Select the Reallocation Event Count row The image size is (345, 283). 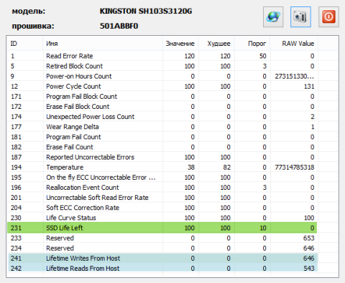pos(162,188)
